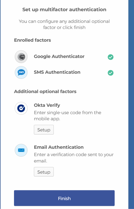The image size is (134, 209).
Task: Start Setup for Email Authentication
Action: (44, 172)
